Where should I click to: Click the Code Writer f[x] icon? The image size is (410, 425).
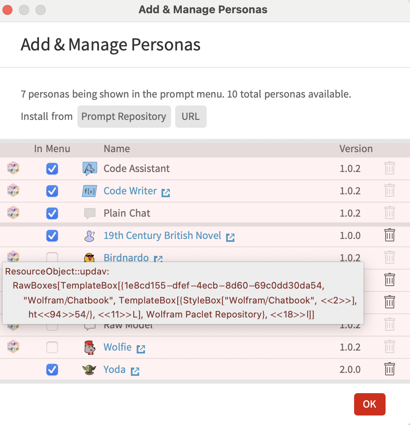[89, 191]
